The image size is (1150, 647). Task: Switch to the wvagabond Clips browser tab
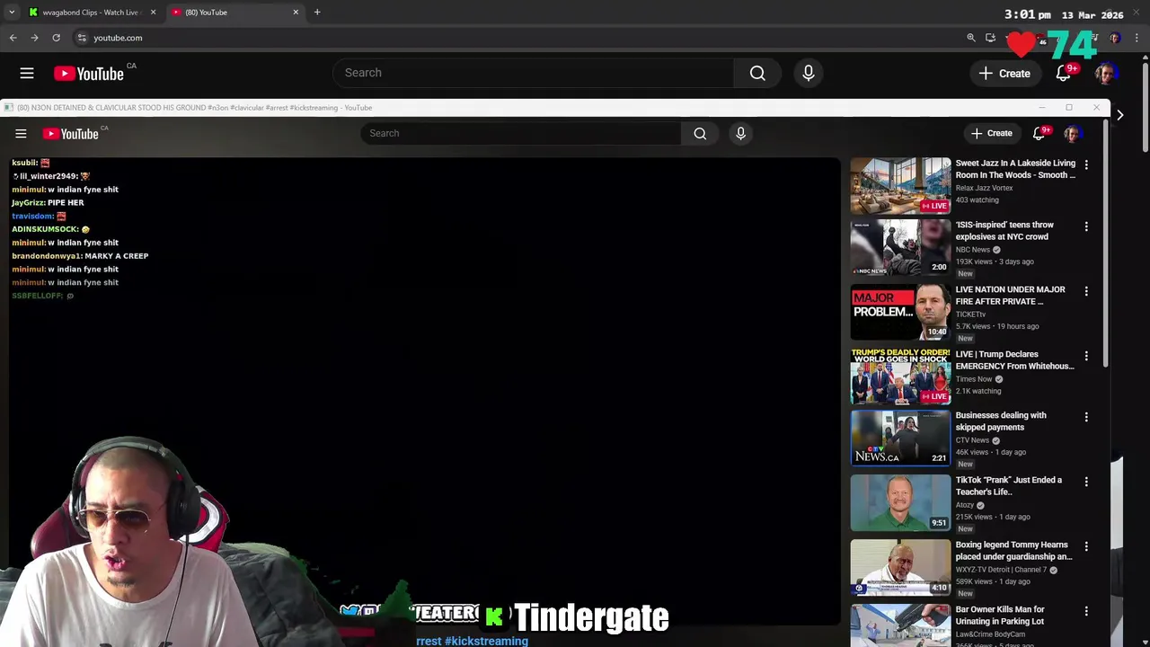click(x=90, y=13)
